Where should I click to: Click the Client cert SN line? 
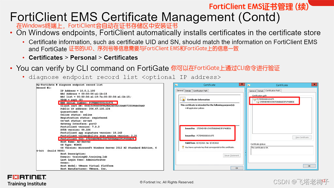[102, 106]
